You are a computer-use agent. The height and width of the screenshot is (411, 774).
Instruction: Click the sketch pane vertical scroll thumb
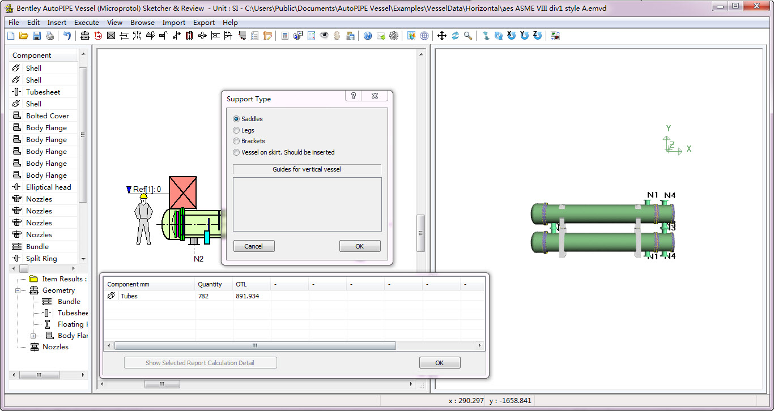point(421,233)
